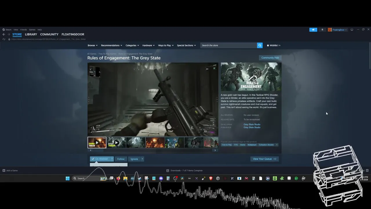
Task: Click the Free to Play tag
Action: coord(227,145)
